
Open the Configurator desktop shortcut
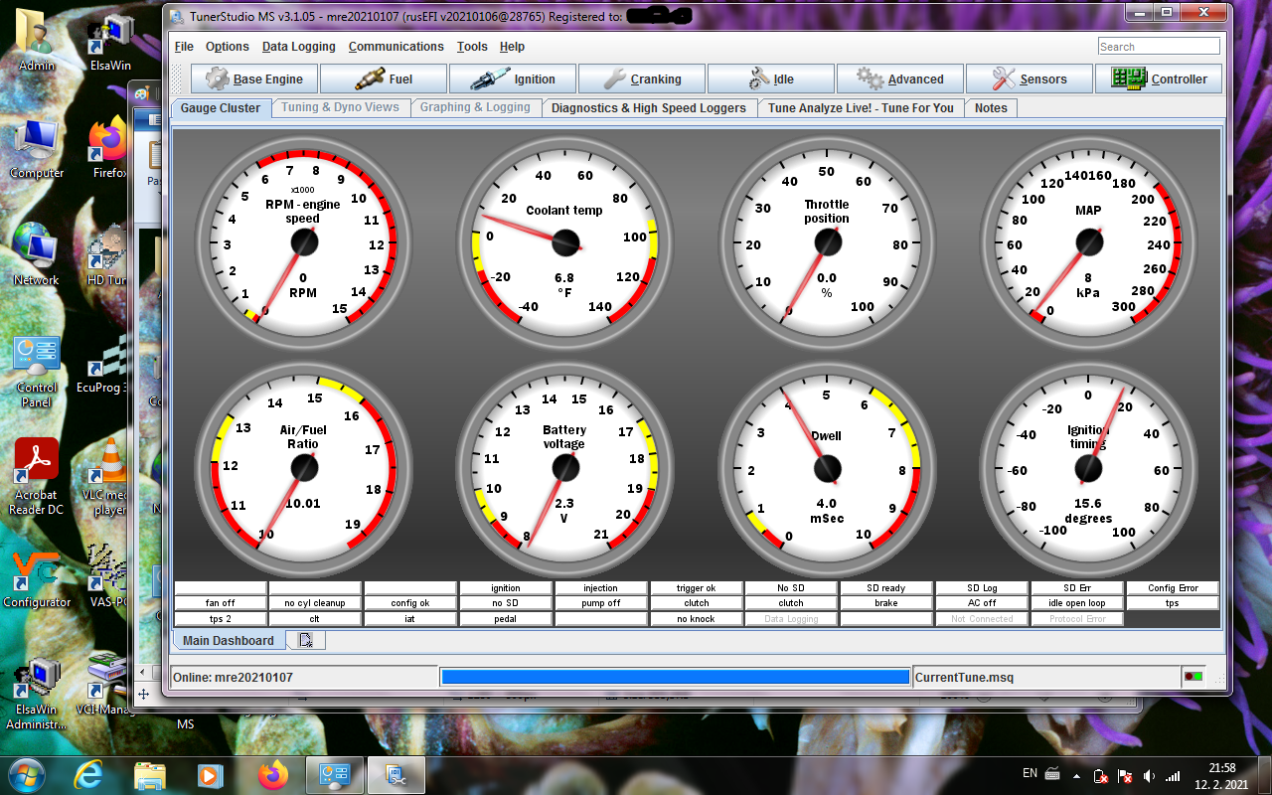click(x=37, y=579)
